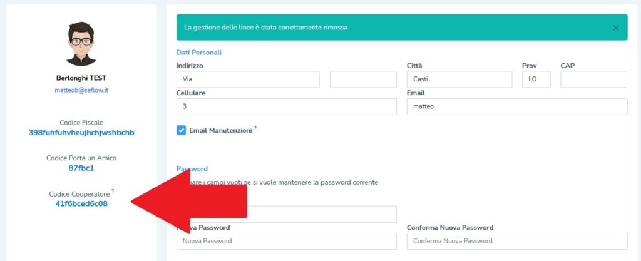Screen dimensions: 641x261
Task: Dismiss the green notification banner
Action: pyautogui.click(x=616, y=28)
